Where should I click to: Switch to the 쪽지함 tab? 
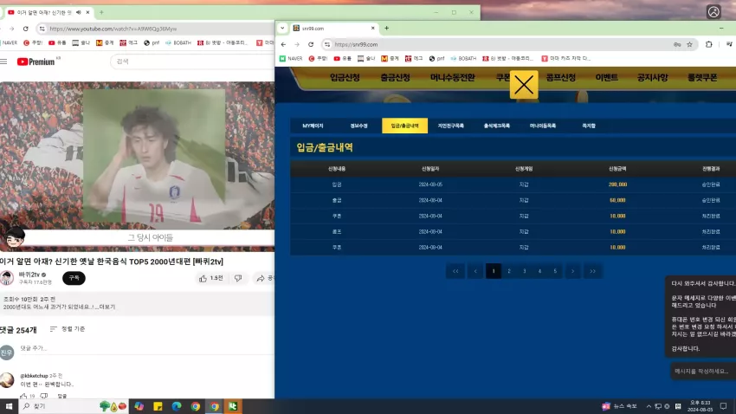tap(589, 126)
